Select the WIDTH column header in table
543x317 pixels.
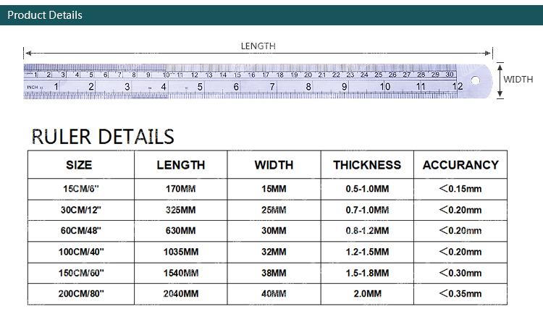point(274,165)
